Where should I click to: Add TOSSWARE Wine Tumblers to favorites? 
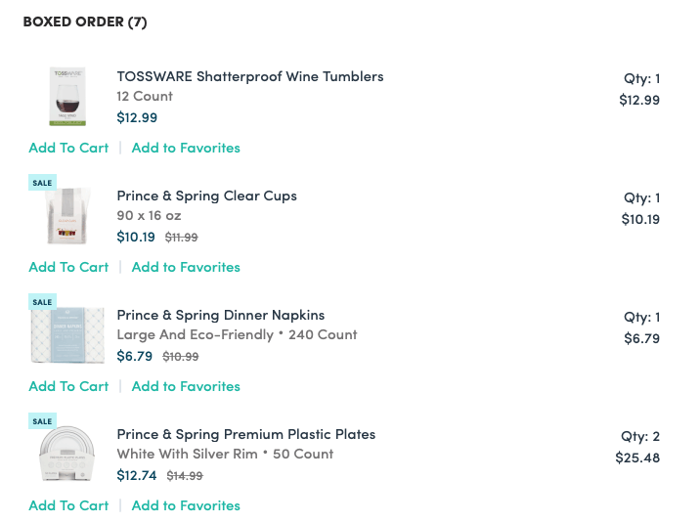pos(186,148)
